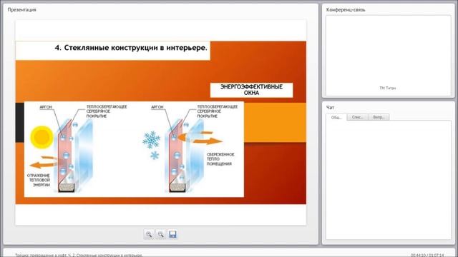Save the presentation with the floppy disk icon
The height and width of the screenshot is (257, 458).
pyautogui.click(x=172, y=234)
